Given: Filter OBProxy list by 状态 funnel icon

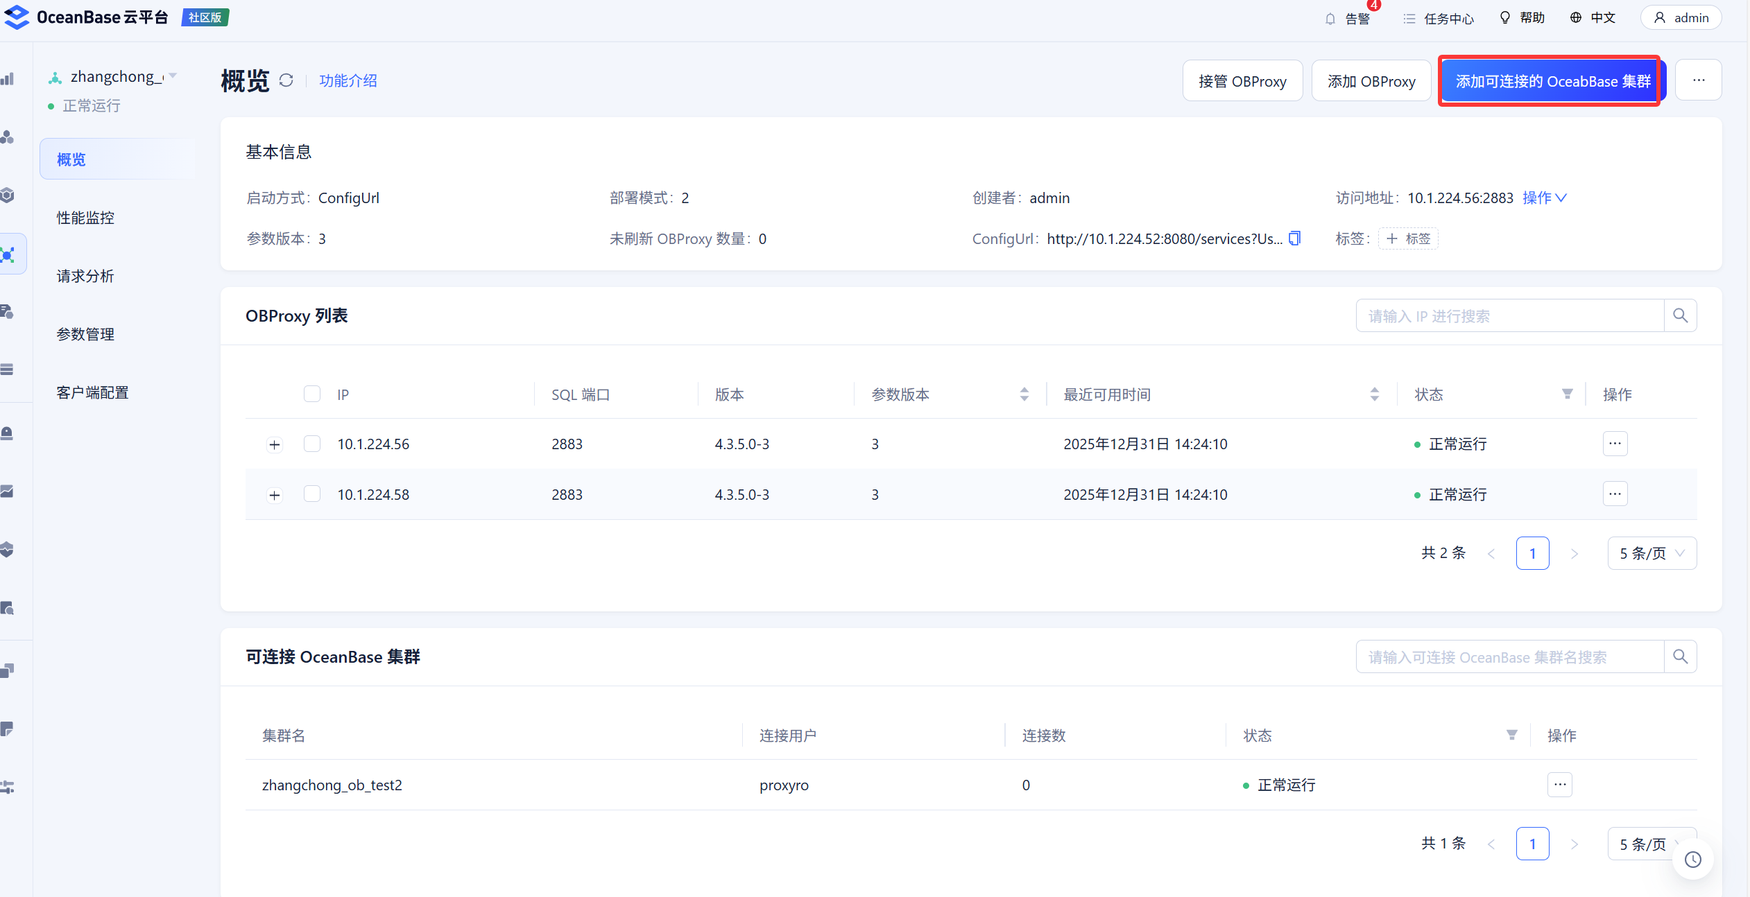Looking at the screenshot, I should pyautogui.click(x=1567, y=394).
